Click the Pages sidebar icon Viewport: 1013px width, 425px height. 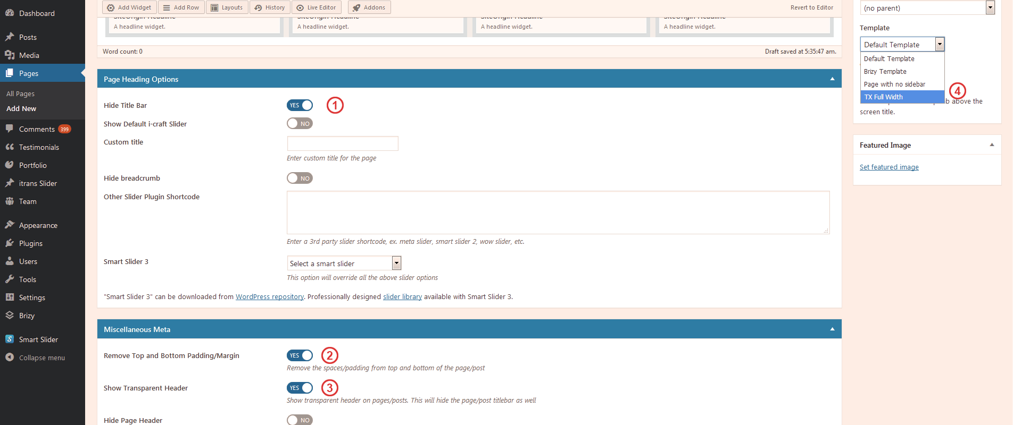click(x=10, y=73)
